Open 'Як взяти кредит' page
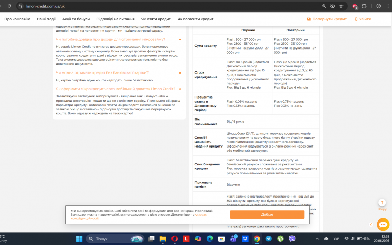This screenshot has height=245, width=392. click(156, 19)
